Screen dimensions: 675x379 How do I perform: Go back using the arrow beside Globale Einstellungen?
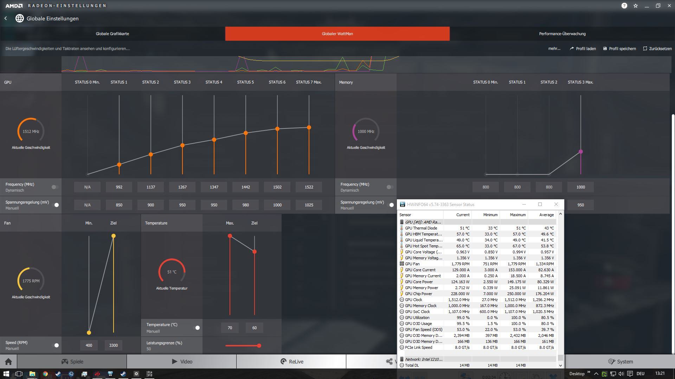click(6, 18)
